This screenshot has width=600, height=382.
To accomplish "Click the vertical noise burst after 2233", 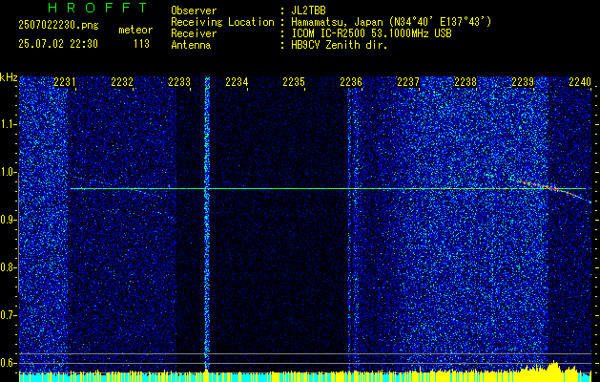I will pos(207,224).
